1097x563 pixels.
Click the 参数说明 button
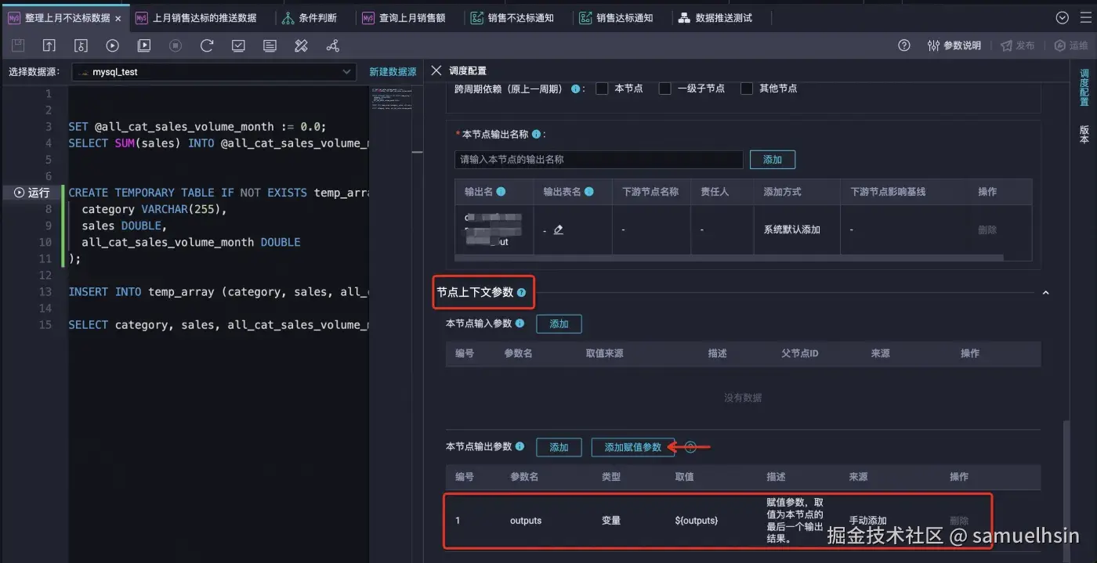954,45
